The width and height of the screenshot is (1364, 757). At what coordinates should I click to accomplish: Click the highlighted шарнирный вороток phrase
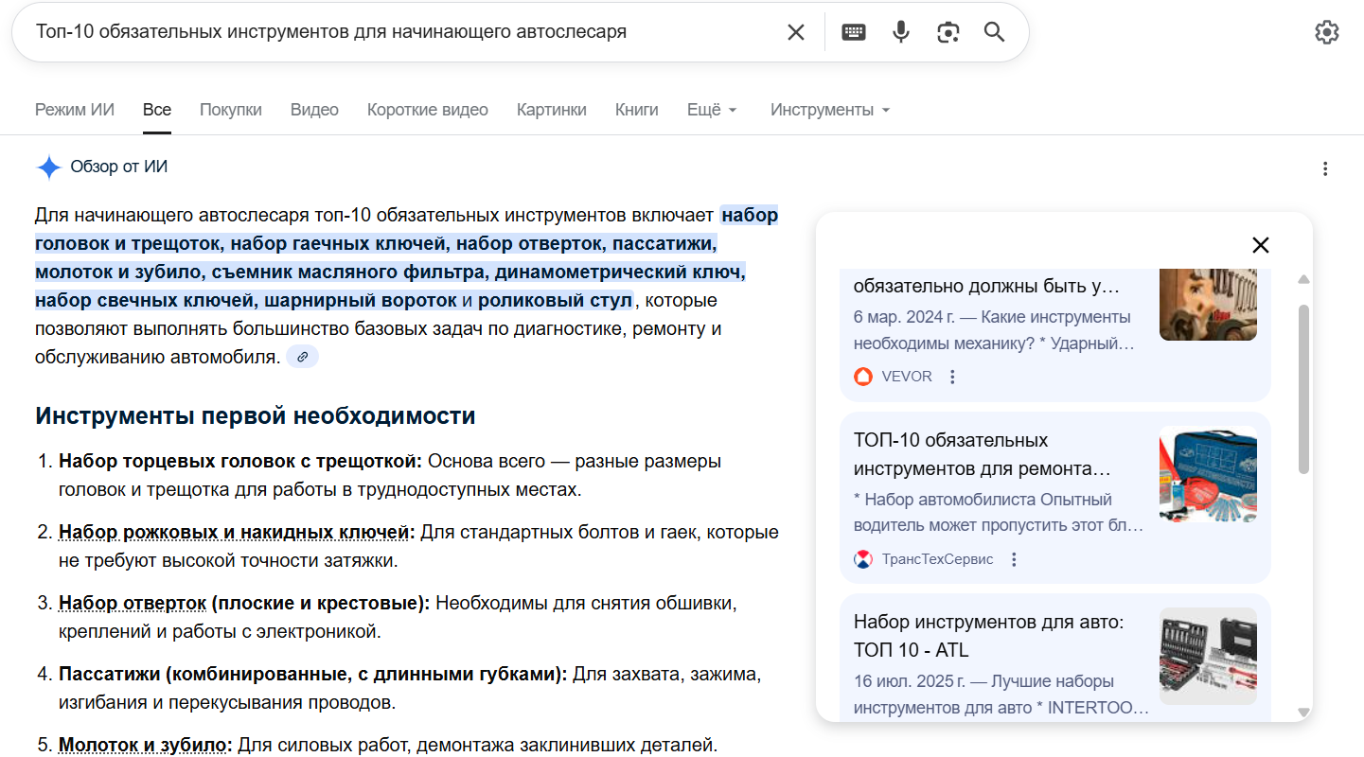click(x=361, y=301)
